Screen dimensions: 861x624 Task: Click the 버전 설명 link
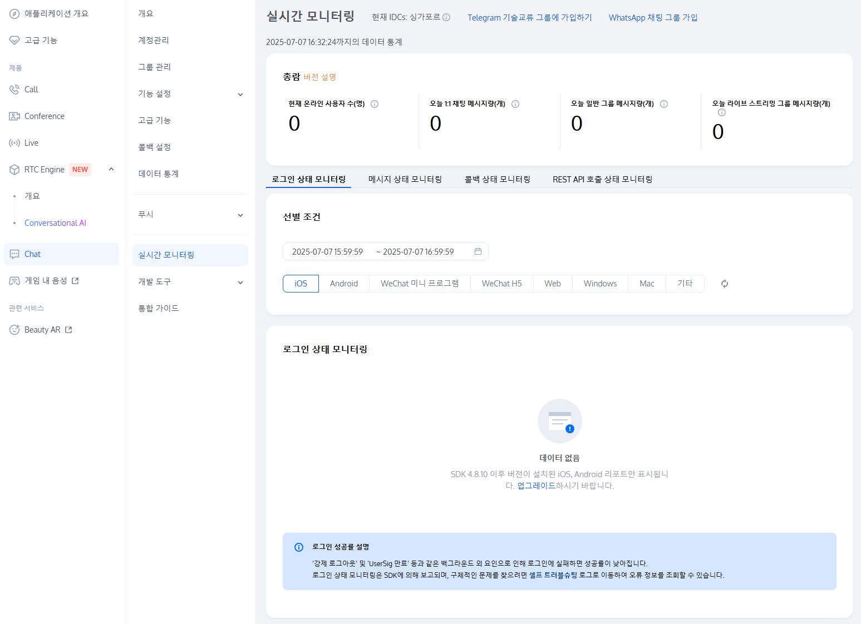point(319,77)
